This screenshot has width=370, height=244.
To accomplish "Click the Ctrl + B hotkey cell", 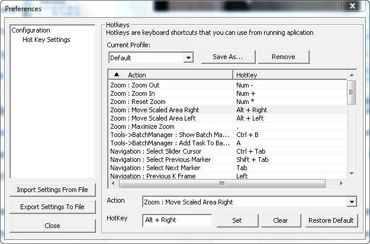I will click(289, 135).
